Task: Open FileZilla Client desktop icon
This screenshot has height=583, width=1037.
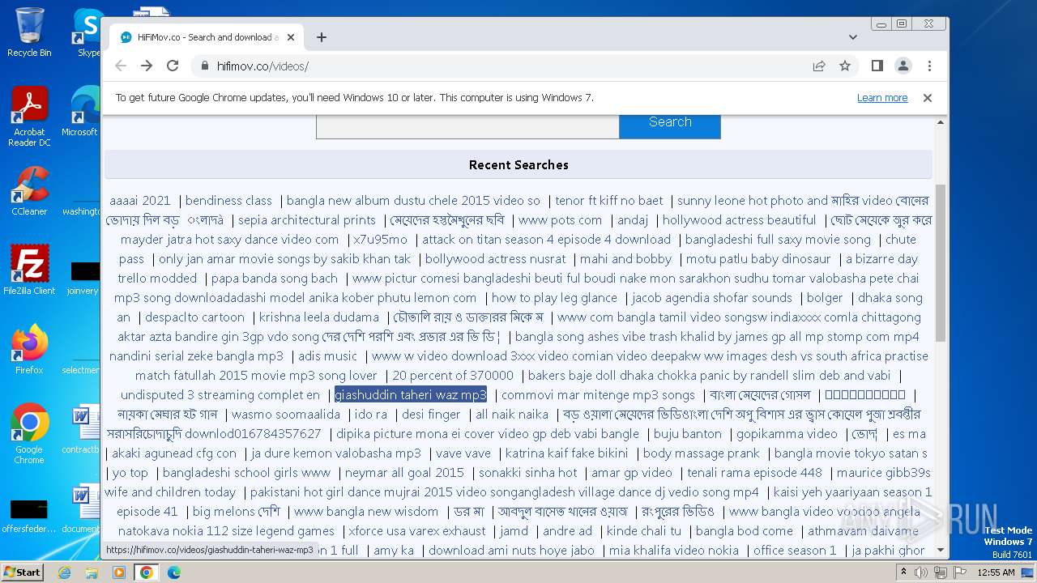Action: (x=29, y=270)
